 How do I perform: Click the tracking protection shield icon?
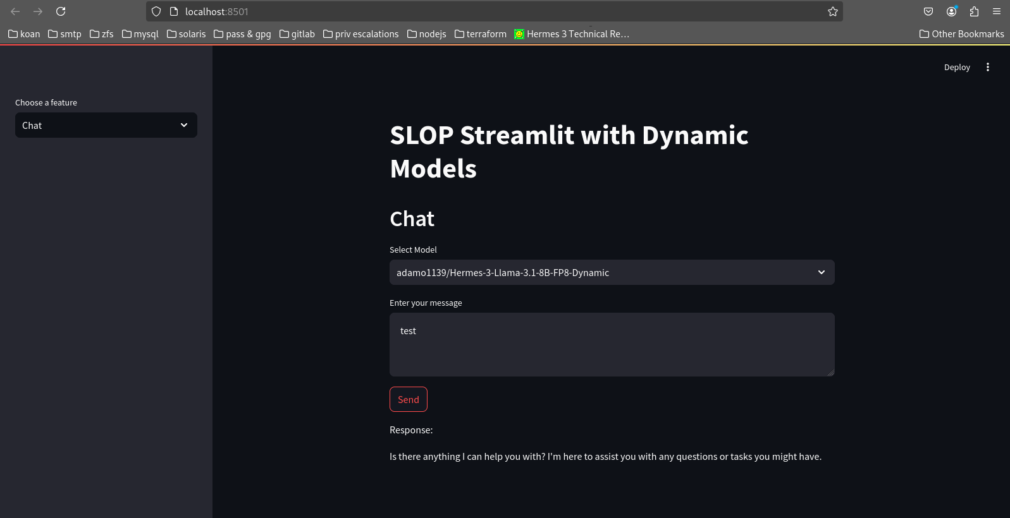(x=156, y=11)
